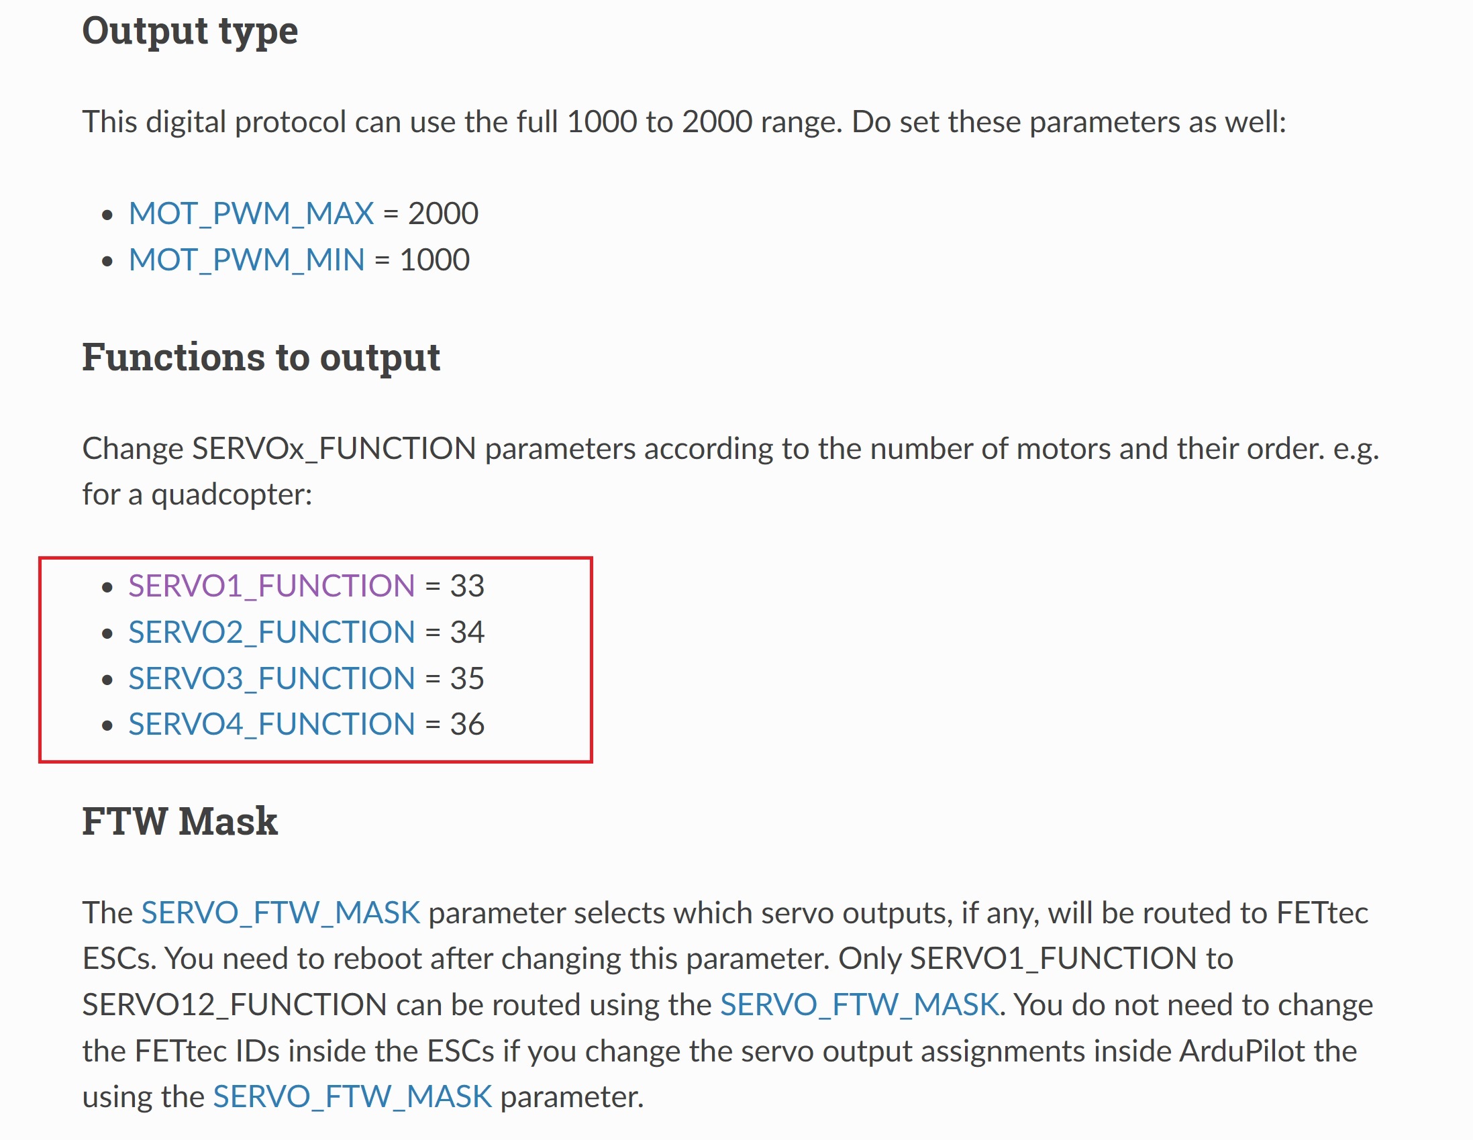Screen dimensions: 1473x1140
Task: Click the purple SERVO1_FUNCTION link
Action: pyautogui.click(x=271, y=586)
